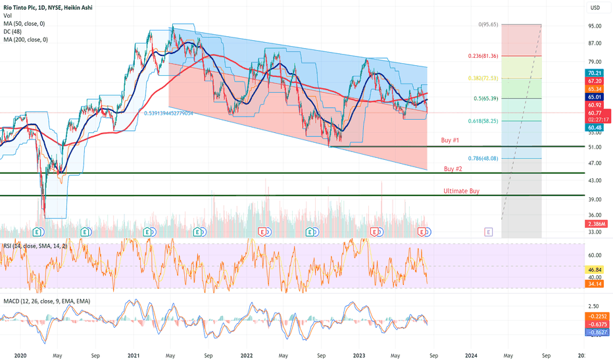
Task: Click the red 67.20 price label
Action: [594, 81]
